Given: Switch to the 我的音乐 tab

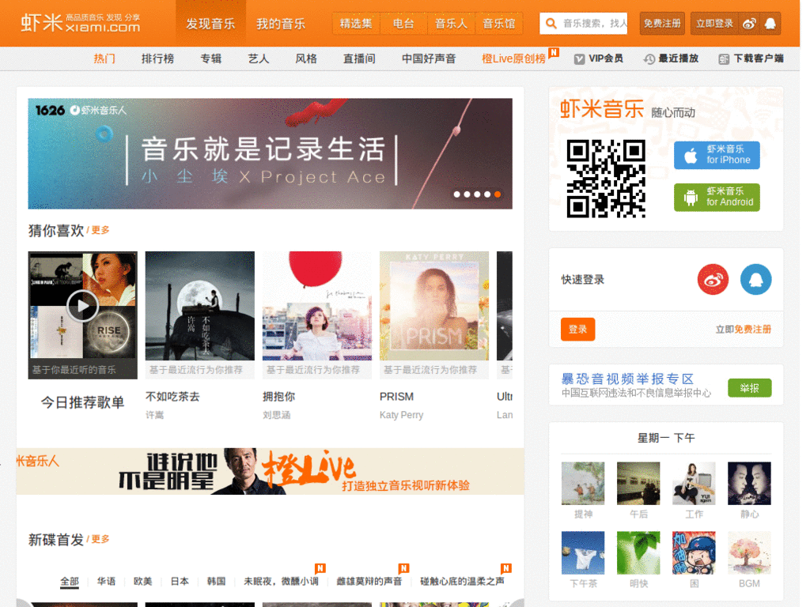Looking at the screenshot, I should pos(282,24).
